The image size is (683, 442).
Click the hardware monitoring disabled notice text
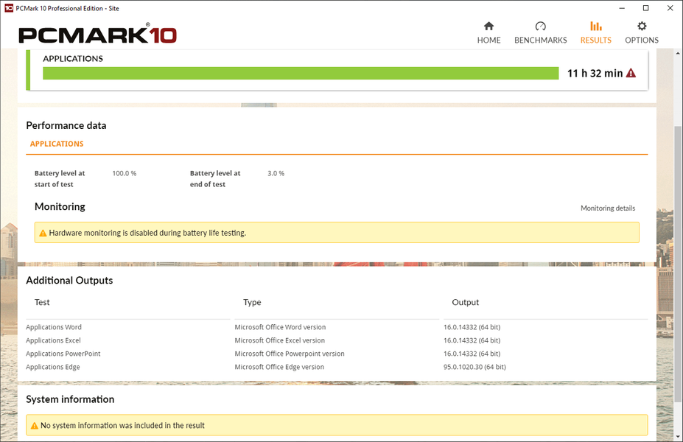point(147,233)
